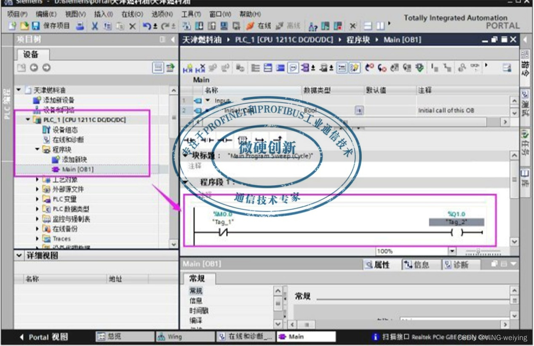534x346 pixels.
Task: Click the Delete X icon in toolbar
Action: pyautogui.click(x=132, y=26)
